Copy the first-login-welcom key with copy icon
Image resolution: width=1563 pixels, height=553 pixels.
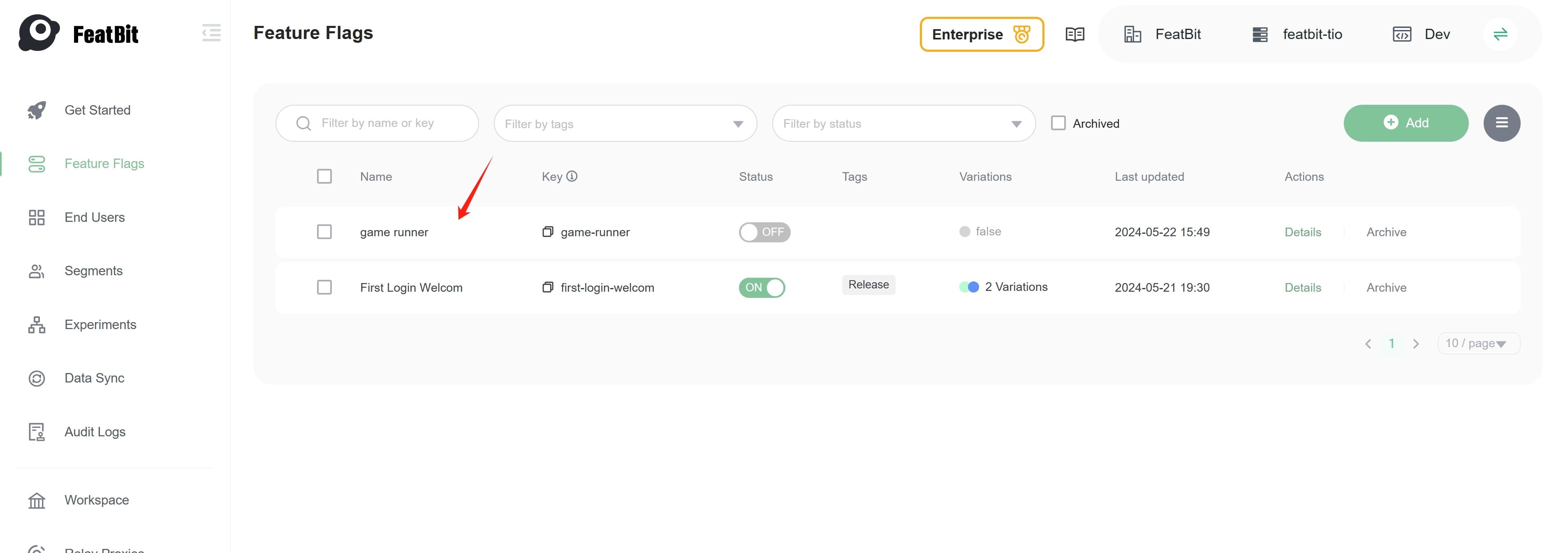[547, 288]
